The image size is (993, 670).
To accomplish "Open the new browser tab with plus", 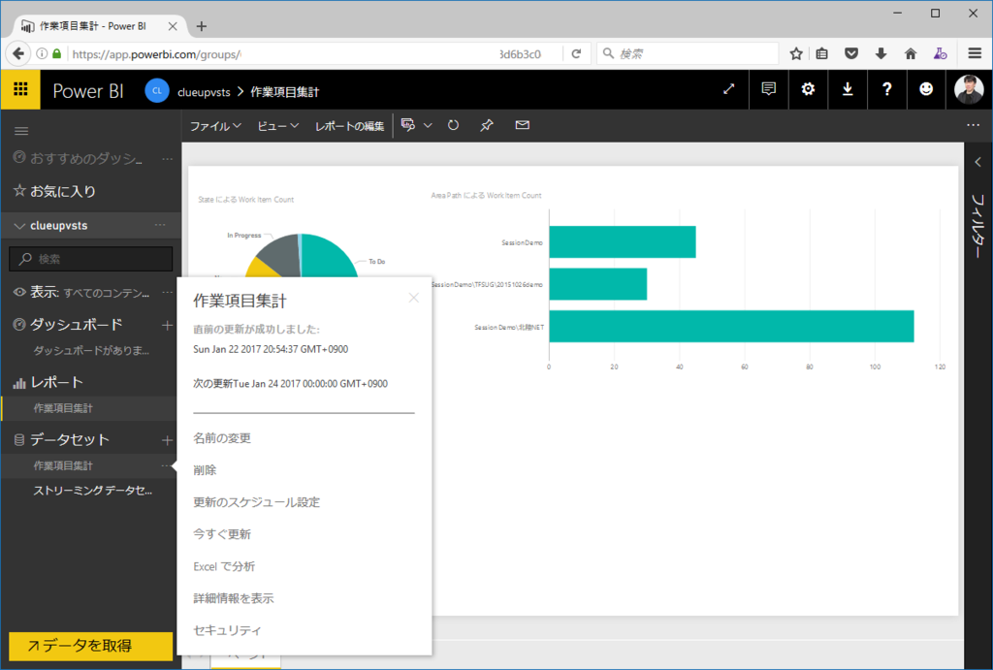I will [x=202, y=26].
